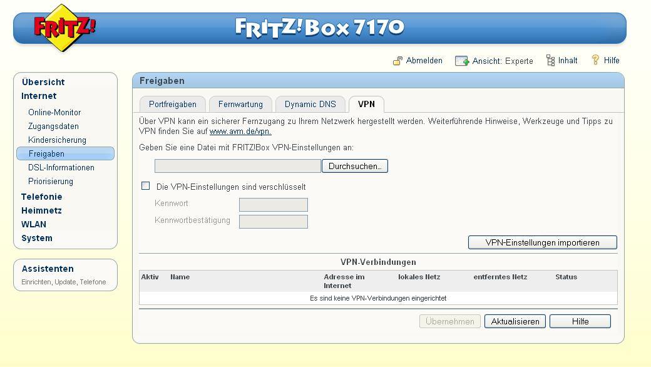
Task: Click 'Status' column header
Action: tap(566, 277)
